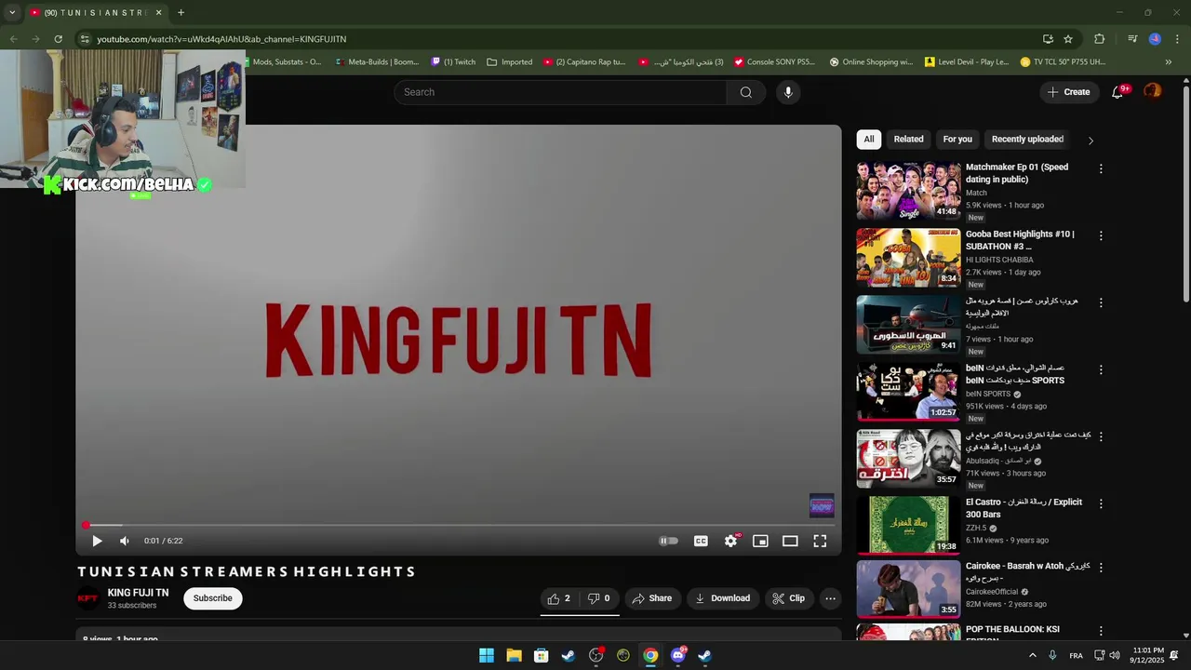Open El Castro Explicit 300 Bars title
Viewport: 1191px width, 670px height.
point(1024,508)
